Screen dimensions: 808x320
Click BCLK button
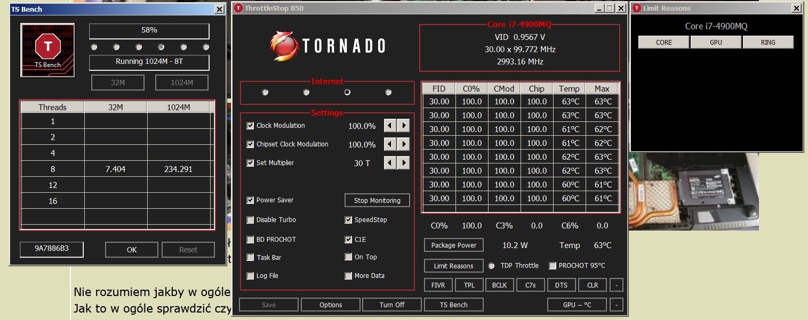pyautogui.click(x=500, y=285)
